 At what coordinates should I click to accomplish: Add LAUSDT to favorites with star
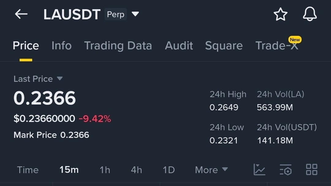click(x=280, y=14)
